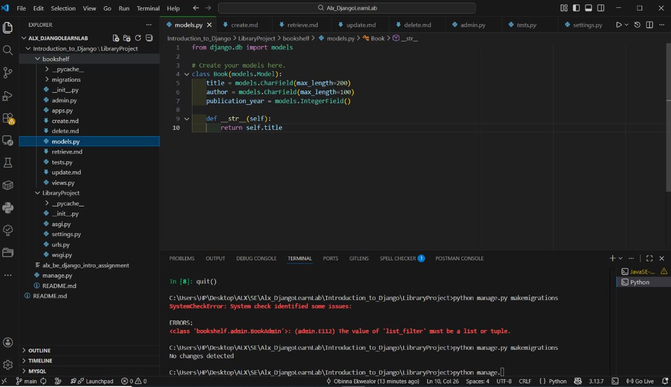This screenshot has height=387, width=671.
Task: Toggle the secondary side bar visibility
Action: [601, 8]
